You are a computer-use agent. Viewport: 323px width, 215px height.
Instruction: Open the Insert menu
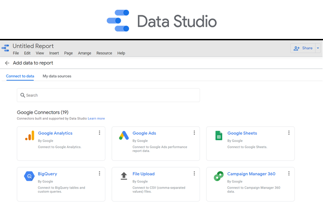pyautogui.click(x=54, y=53)
